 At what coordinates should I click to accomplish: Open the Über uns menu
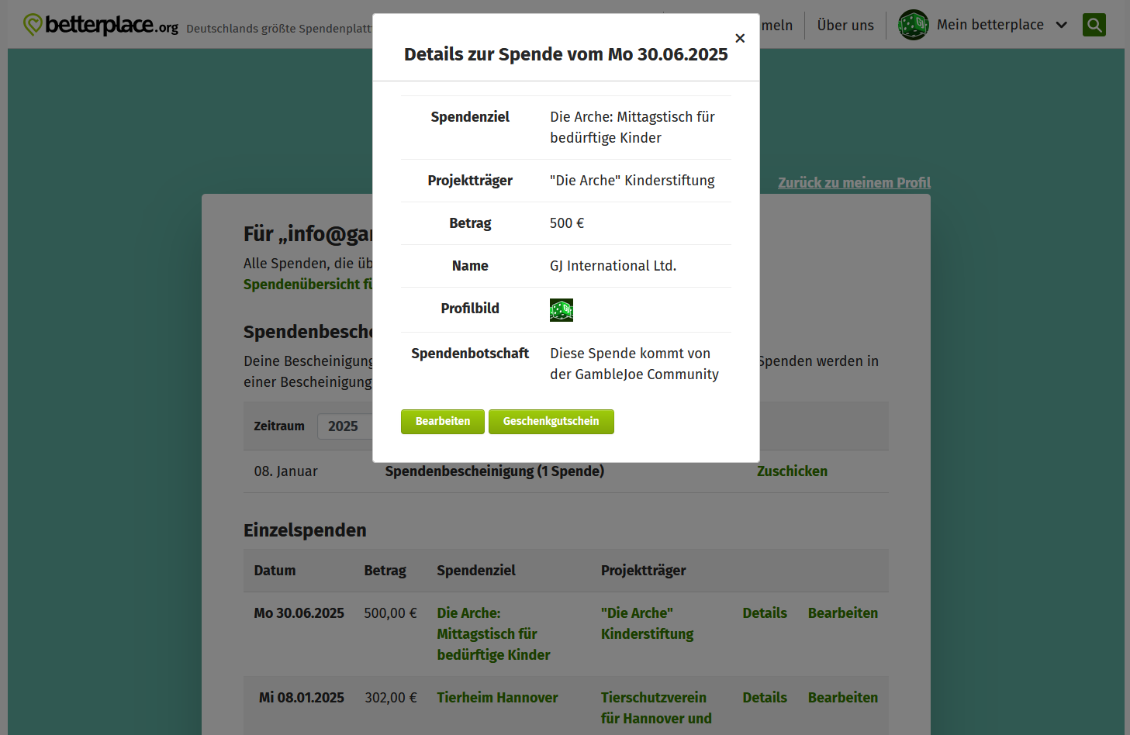(845, 26)
